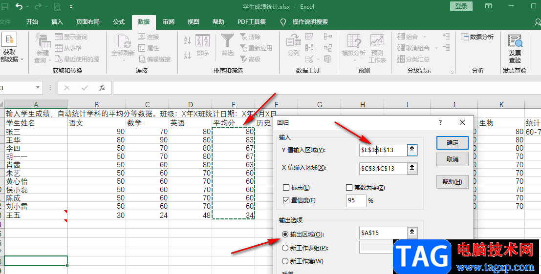541x274 pixels.
Task: Enable the 常数为零 checkbox
Action: click(x=349, y=188)
